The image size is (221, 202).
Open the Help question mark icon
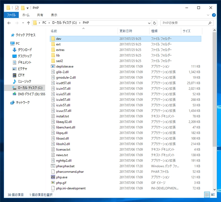click(214, 15)
